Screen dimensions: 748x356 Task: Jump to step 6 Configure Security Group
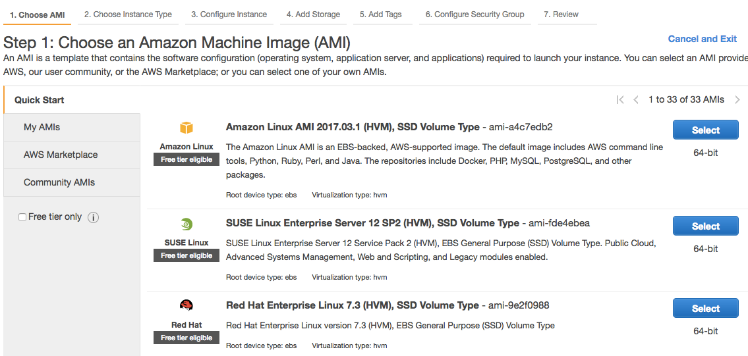point(475,14)
